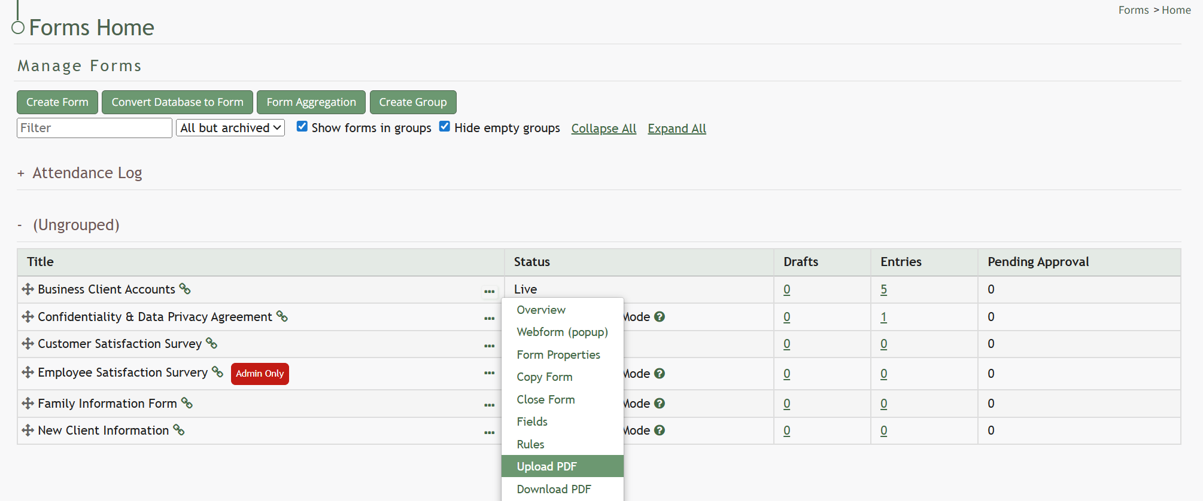Open Forms breadcrumb link
Screen dimensions: 1203x501
(x=1134, y=10)
